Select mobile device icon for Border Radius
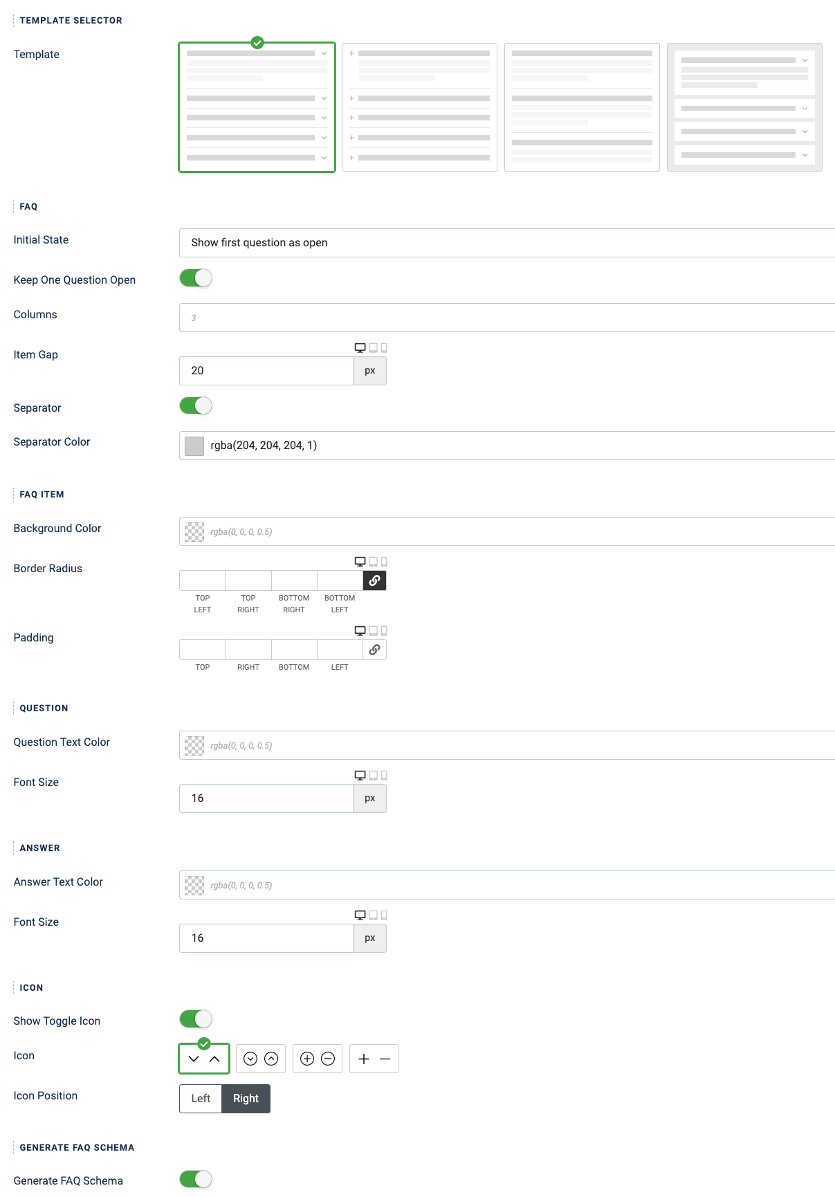Viewport: 835px width, 1197px height. click(x=384, y=562)
